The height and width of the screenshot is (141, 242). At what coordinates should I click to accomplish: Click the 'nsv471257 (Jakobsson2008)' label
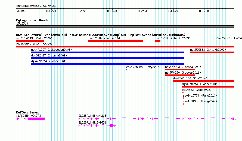51,50
